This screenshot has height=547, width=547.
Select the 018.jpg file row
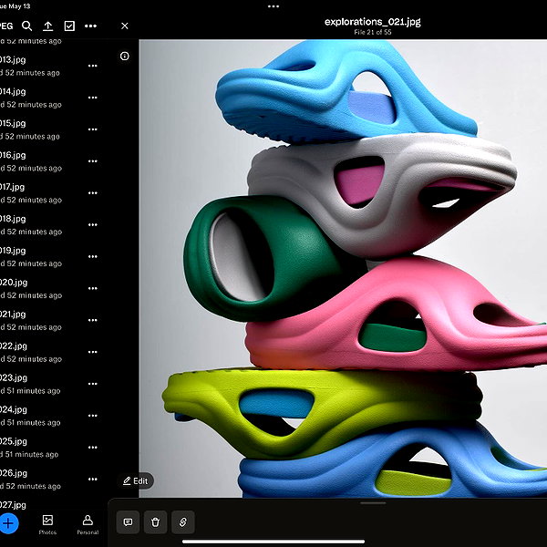pyautogui.click(x=52, y=224)
